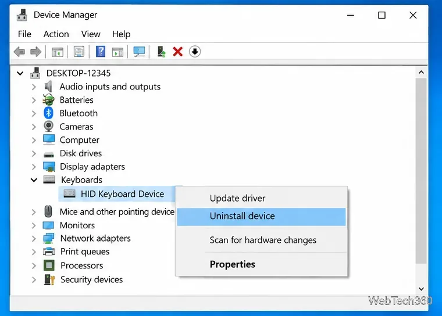This screenshot has height=316, width=442.
Task: Toggle the action pane toolbar icon
Action: [x=117, y=52]
